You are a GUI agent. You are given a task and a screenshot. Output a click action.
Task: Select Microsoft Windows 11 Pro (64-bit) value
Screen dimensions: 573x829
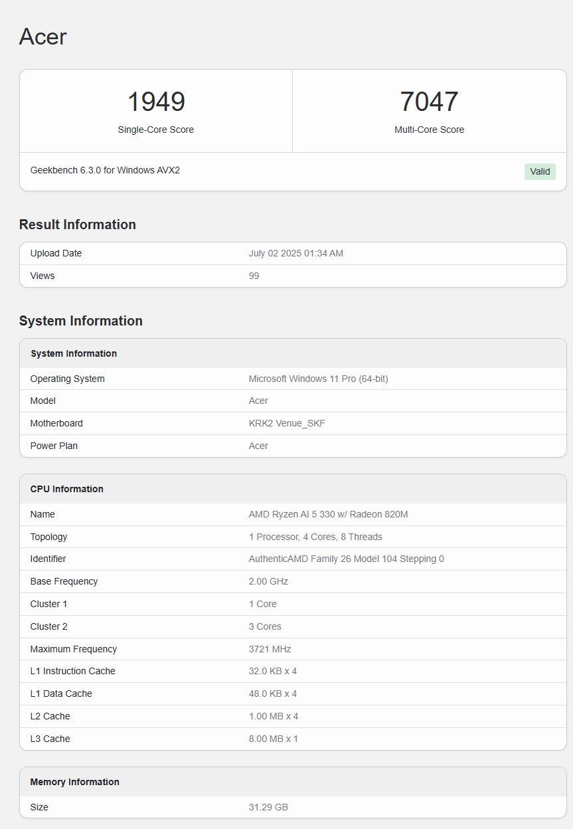pyautogui.click(x=319, y=379)
